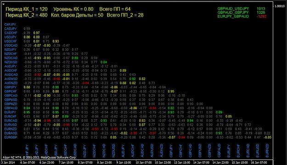Click the 1.00010 price scale label
The height and width of the screenshot is (165, 287).
point(280,6)
